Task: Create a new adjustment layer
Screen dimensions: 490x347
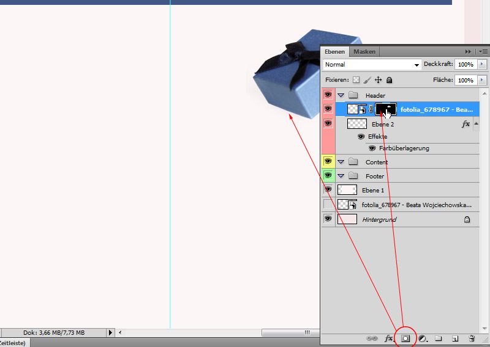Action: 423,338
